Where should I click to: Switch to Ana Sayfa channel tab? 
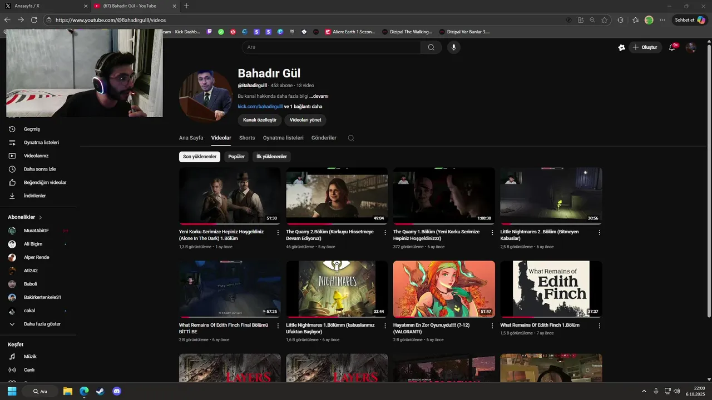(x=191, y=138)
